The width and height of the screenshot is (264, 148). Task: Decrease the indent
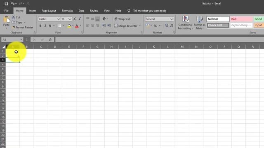tap(104, 25)
